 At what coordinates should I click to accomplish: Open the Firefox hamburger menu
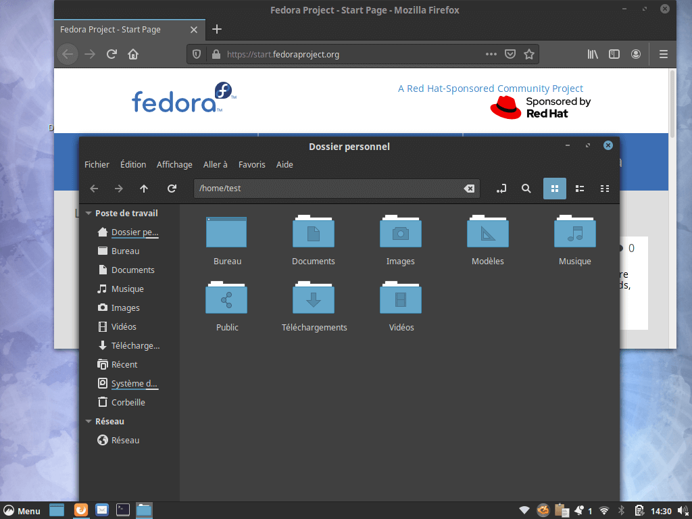664,54
